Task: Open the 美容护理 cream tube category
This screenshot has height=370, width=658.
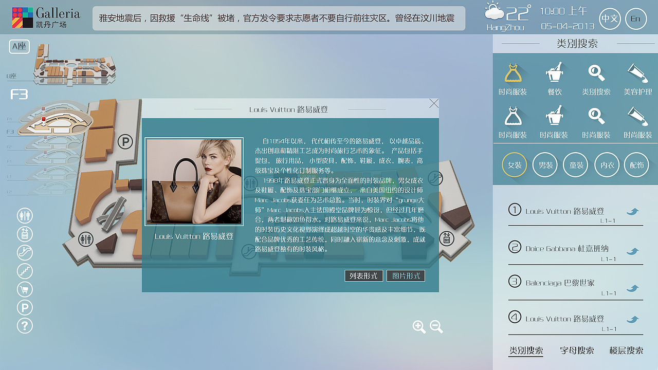Action: coord(637,73)
